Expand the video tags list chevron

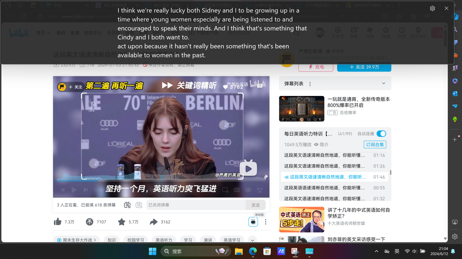coord(252,240)
